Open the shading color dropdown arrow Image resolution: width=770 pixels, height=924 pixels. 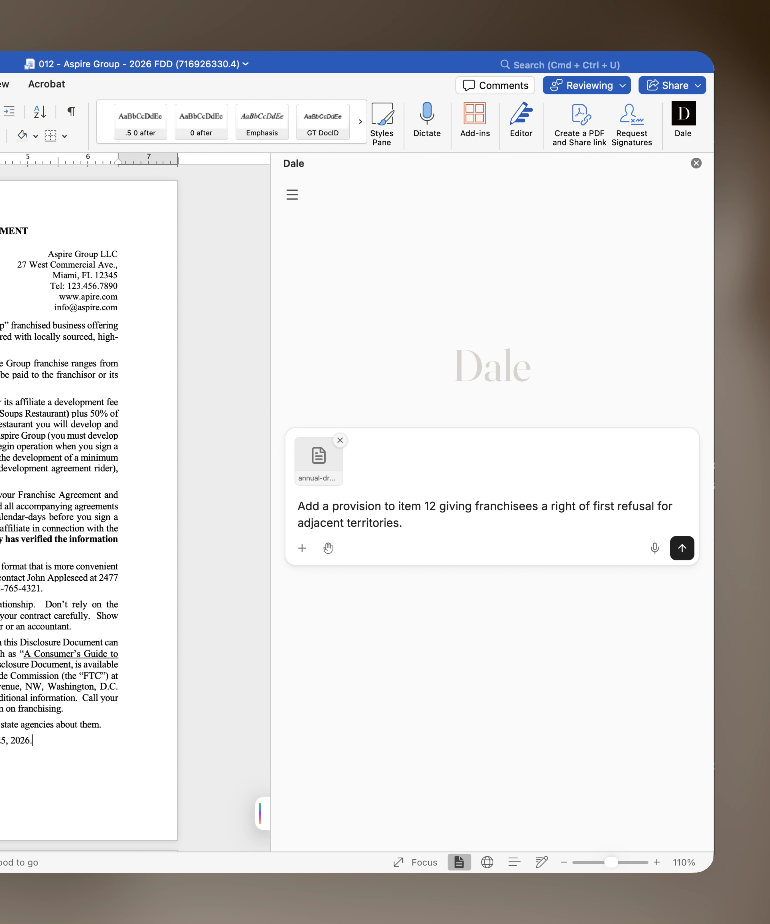pos(36,136)
